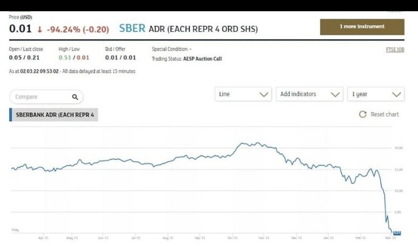
Task: Click the Apr '21 x-axis label
Action: tap(43, 238)
